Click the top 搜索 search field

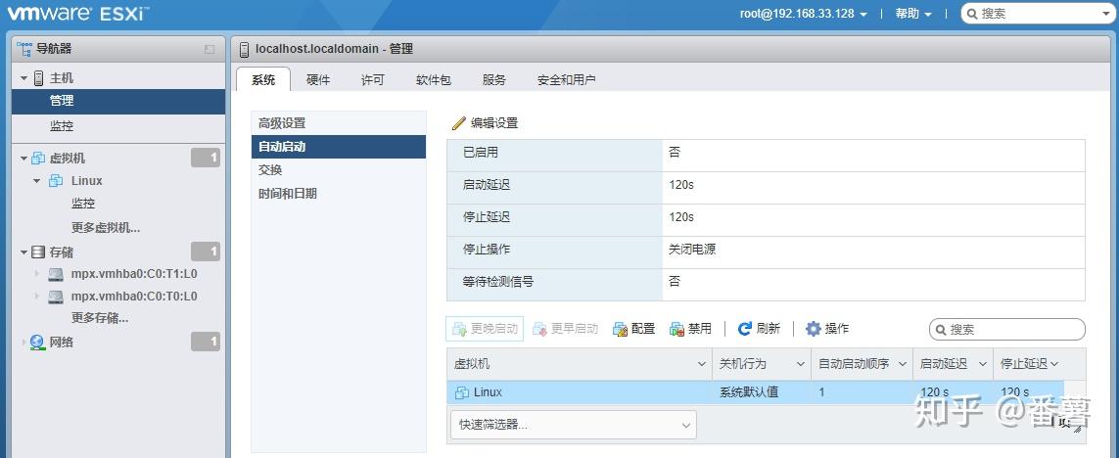click(x=1036, y=14)
